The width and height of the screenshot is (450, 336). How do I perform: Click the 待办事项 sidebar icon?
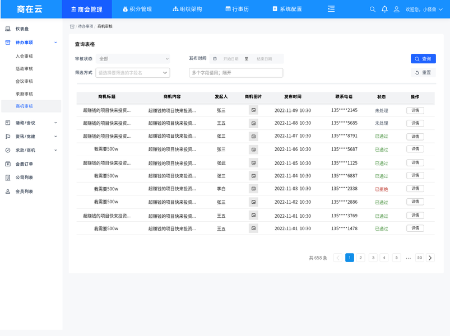[x=8, y=43]
